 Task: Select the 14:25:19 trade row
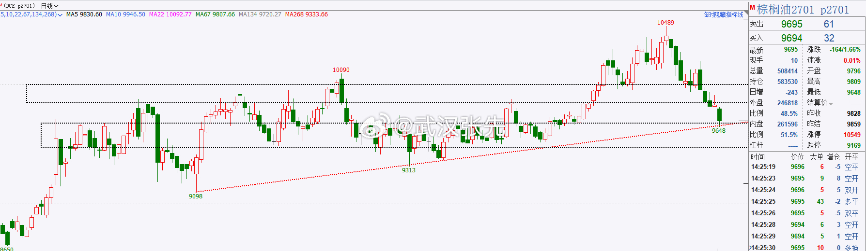[x=807, y=167]
